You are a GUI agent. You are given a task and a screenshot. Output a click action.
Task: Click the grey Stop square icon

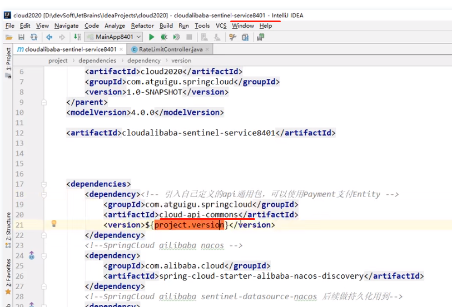[189, 37]
